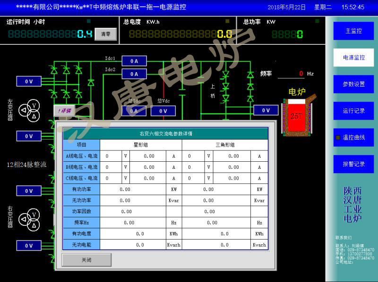Viewport: 378px width, 282px height.
Task: Click the indicator light beside 总电度
Action: [x=227, y=22]
